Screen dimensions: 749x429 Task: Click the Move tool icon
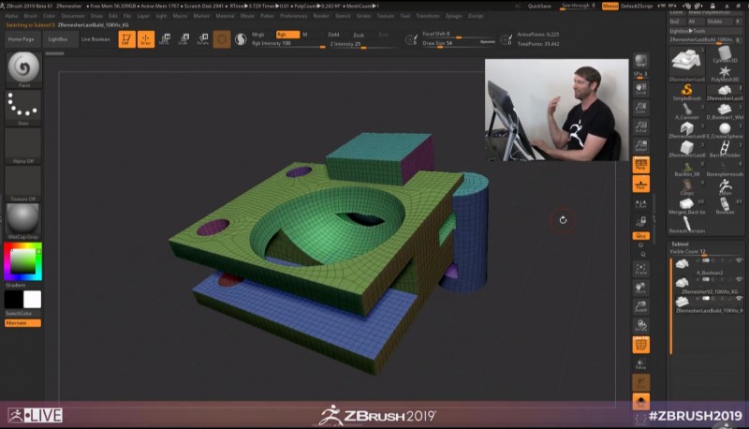pos(165,39)
